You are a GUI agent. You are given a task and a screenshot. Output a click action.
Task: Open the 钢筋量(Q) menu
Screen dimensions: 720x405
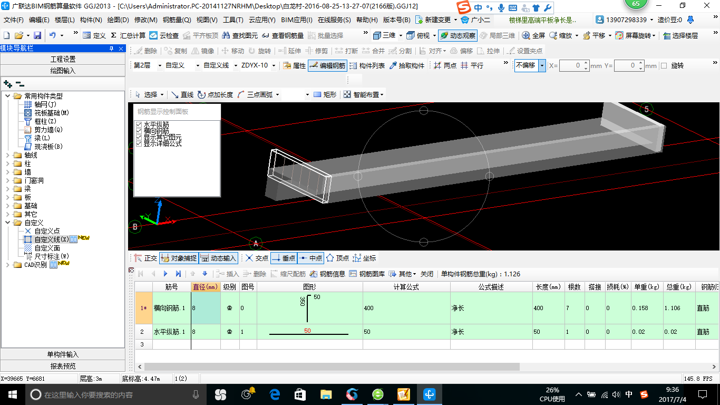[177, 20]
